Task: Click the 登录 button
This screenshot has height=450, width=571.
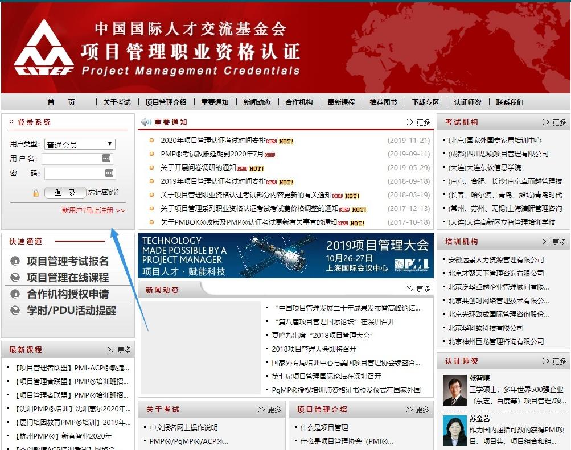Action: click(x=64, y=192)
